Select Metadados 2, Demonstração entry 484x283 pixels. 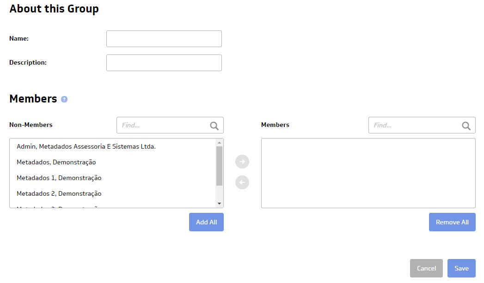tap(59, 194)
